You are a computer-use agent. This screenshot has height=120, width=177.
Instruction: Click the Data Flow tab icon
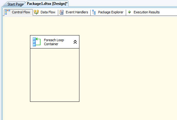pos(36,12)
